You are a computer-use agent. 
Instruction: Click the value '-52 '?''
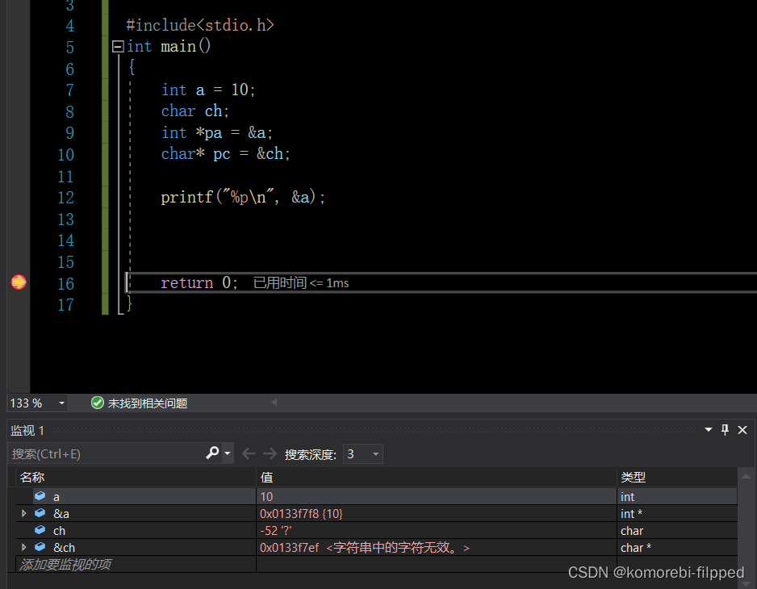[x=276, y=531]
